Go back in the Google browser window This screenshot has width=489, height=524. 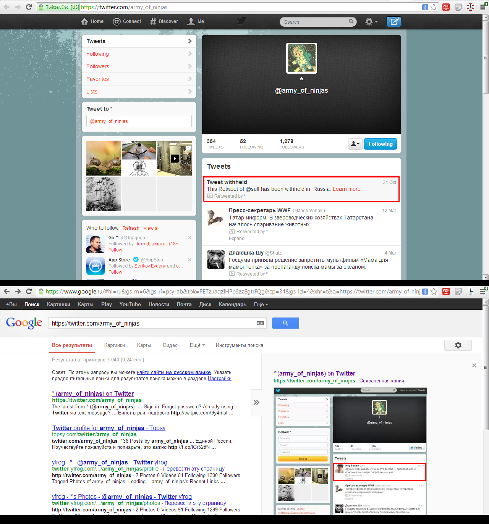7,291
